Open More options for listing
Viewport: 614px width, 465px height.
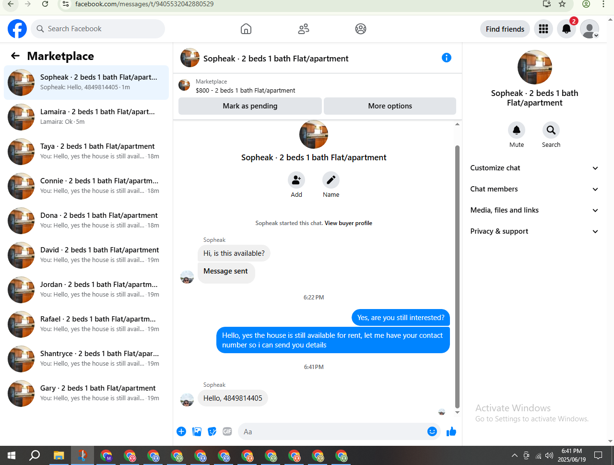point(390,106)
